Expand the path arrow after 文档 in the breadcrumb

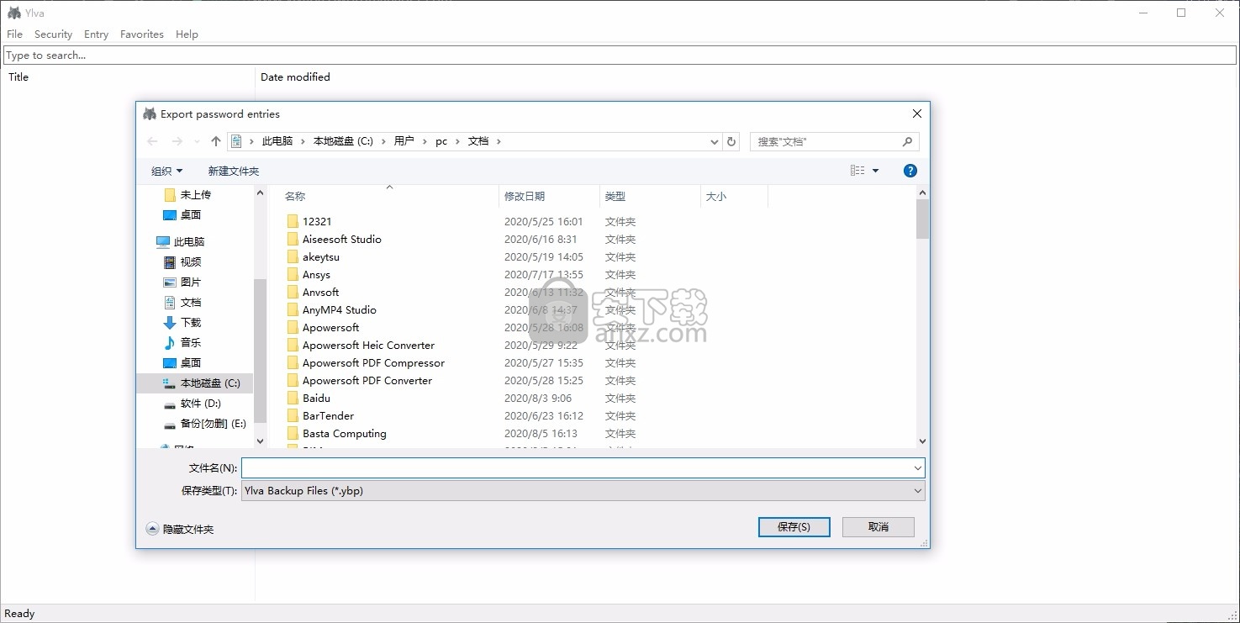coord(499,141)
